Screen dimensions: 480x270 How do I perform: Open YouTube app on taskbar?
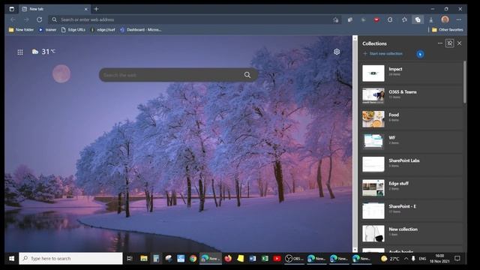[x=277, y=259]
